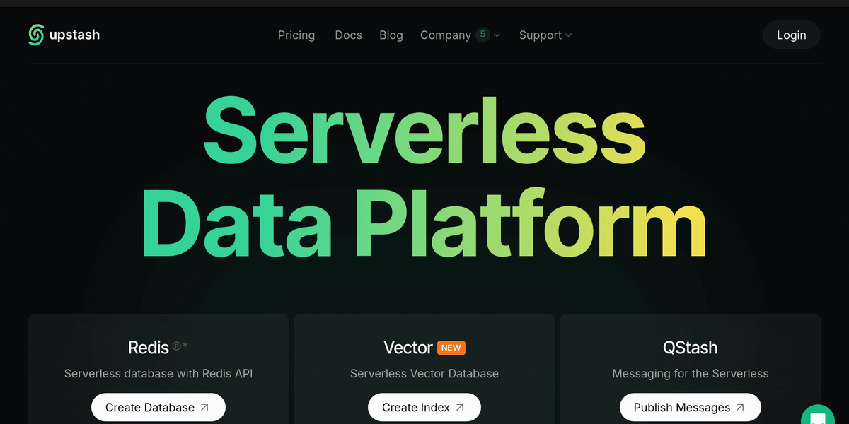Expand the Company chevron arrow
Screen dimensions: 849x424
[x=497, y=35]
